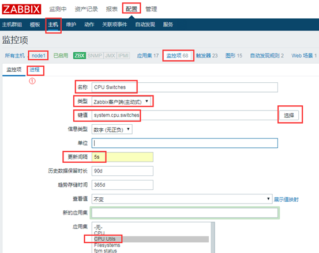The height and width of the screenshot is (253, 319).
Task: Click the ZABBIX logo
Action: [21, 9]
